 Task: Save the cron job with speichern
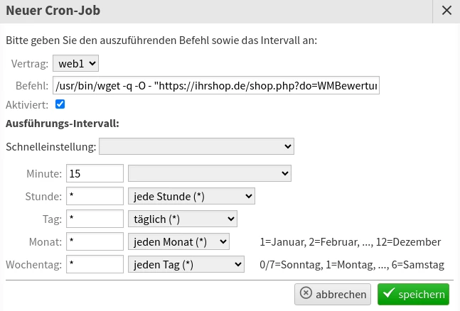(x=413, y=294)
